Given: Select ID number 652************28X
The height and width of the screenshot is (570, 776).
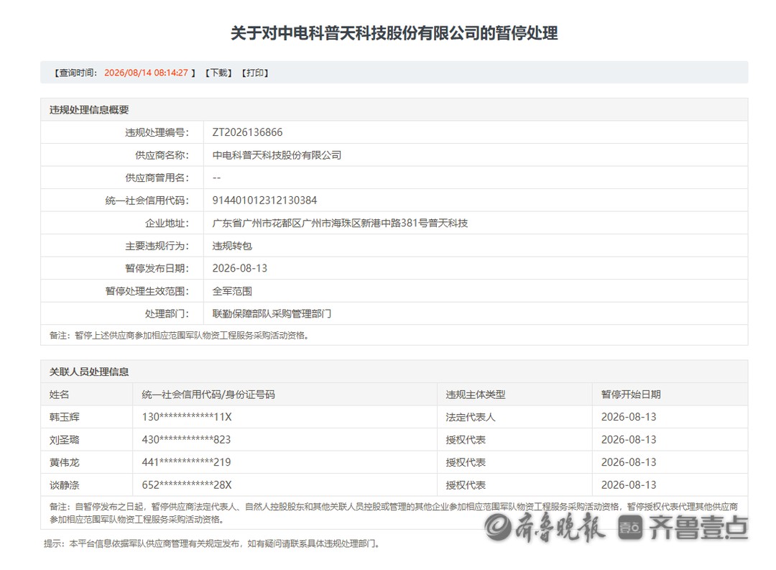Looking at the screenshot, I should [187, 485].
